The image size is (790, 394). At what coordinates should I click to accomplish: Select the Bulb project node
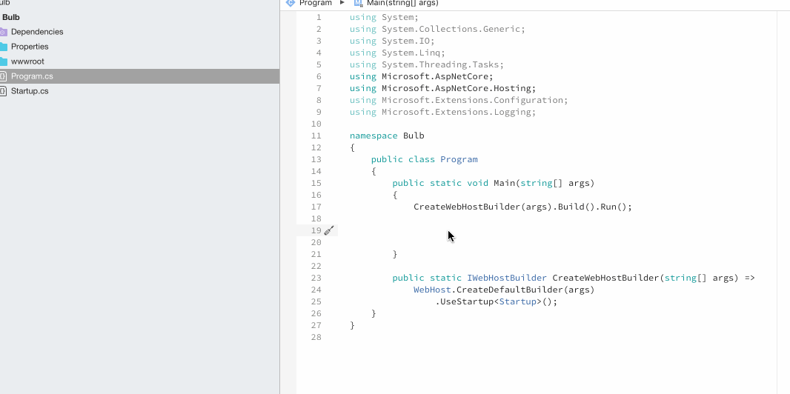(x=11, y=17)
